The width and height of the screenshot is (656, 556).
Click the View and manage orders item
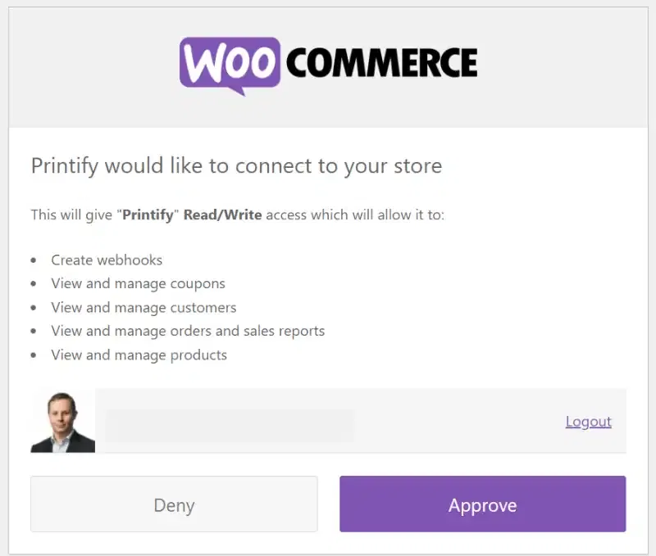pos(187,331)
